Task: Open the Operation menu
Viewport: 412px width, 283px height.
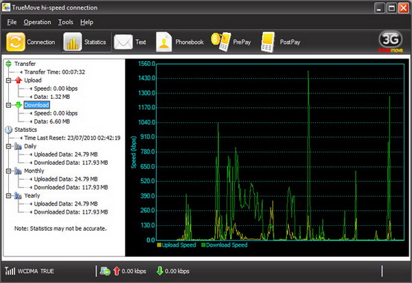Action: [x=37, y=22]
